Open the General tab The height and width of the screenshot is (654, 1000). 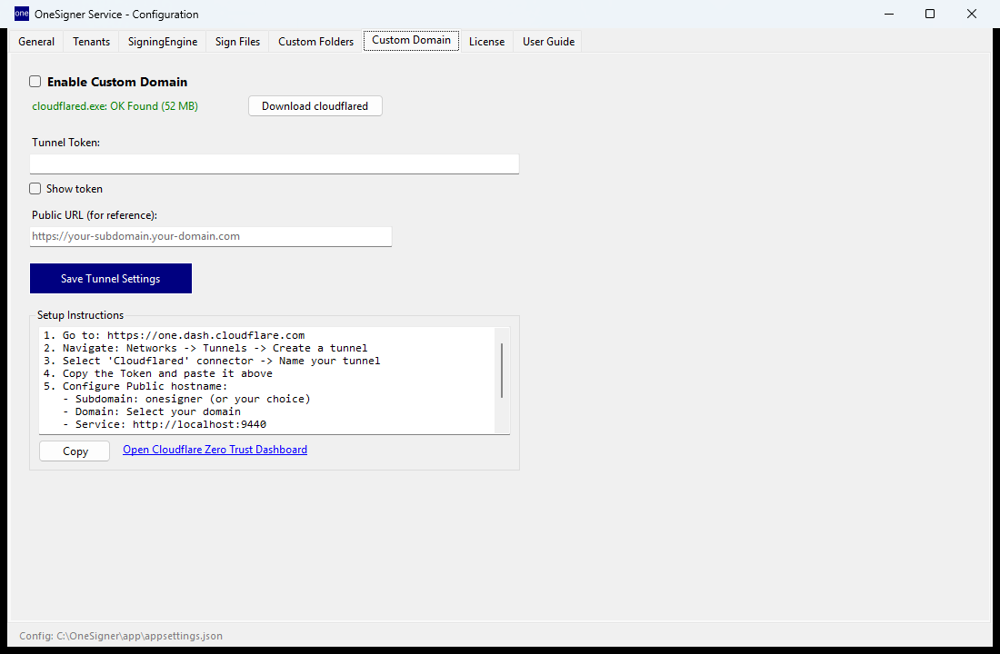[x=36, y=42]
